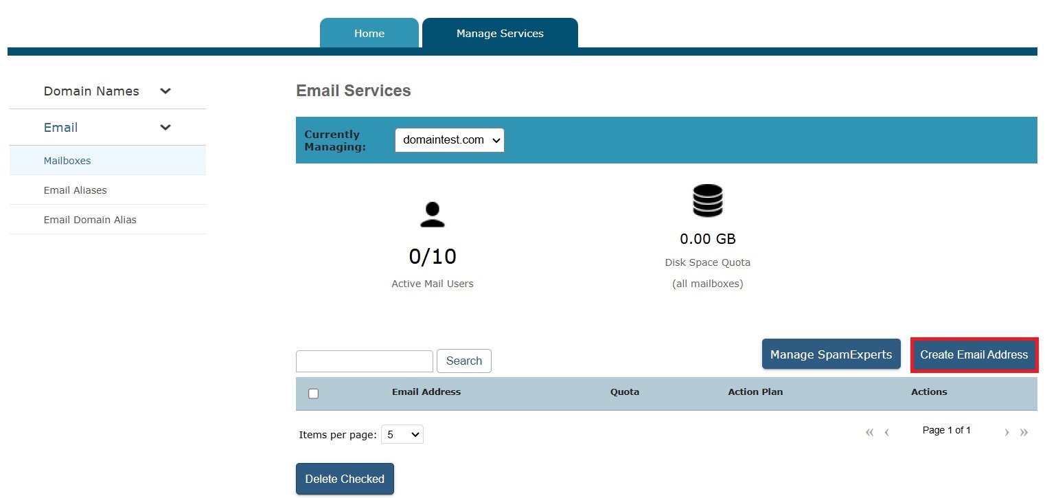Select the Manage Services tab
This screenshot has width=1045, height=498.
[x=500, y=34]
